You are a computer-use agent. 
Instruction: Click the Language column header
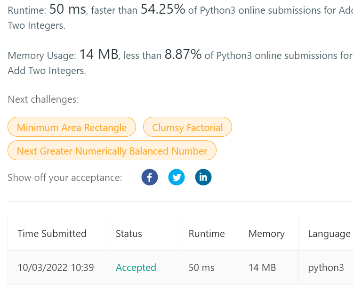[x=329, y=234]
